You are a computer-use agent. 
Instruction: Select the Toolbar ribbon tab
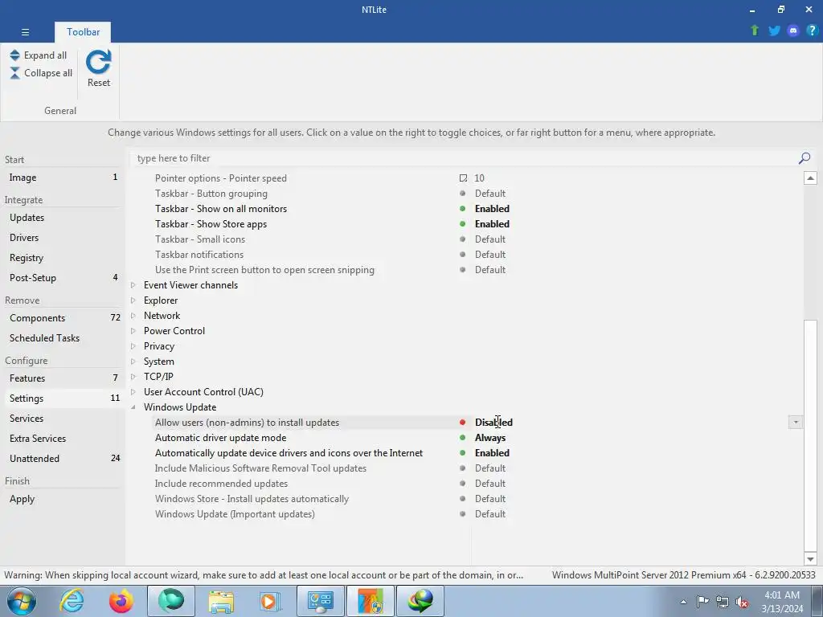coord(83,32)
